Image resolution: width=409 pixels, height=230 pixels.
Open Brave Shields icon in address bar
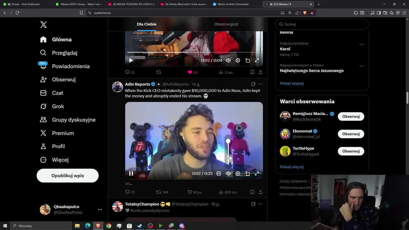pyautogui.click(x=305, y=13)
